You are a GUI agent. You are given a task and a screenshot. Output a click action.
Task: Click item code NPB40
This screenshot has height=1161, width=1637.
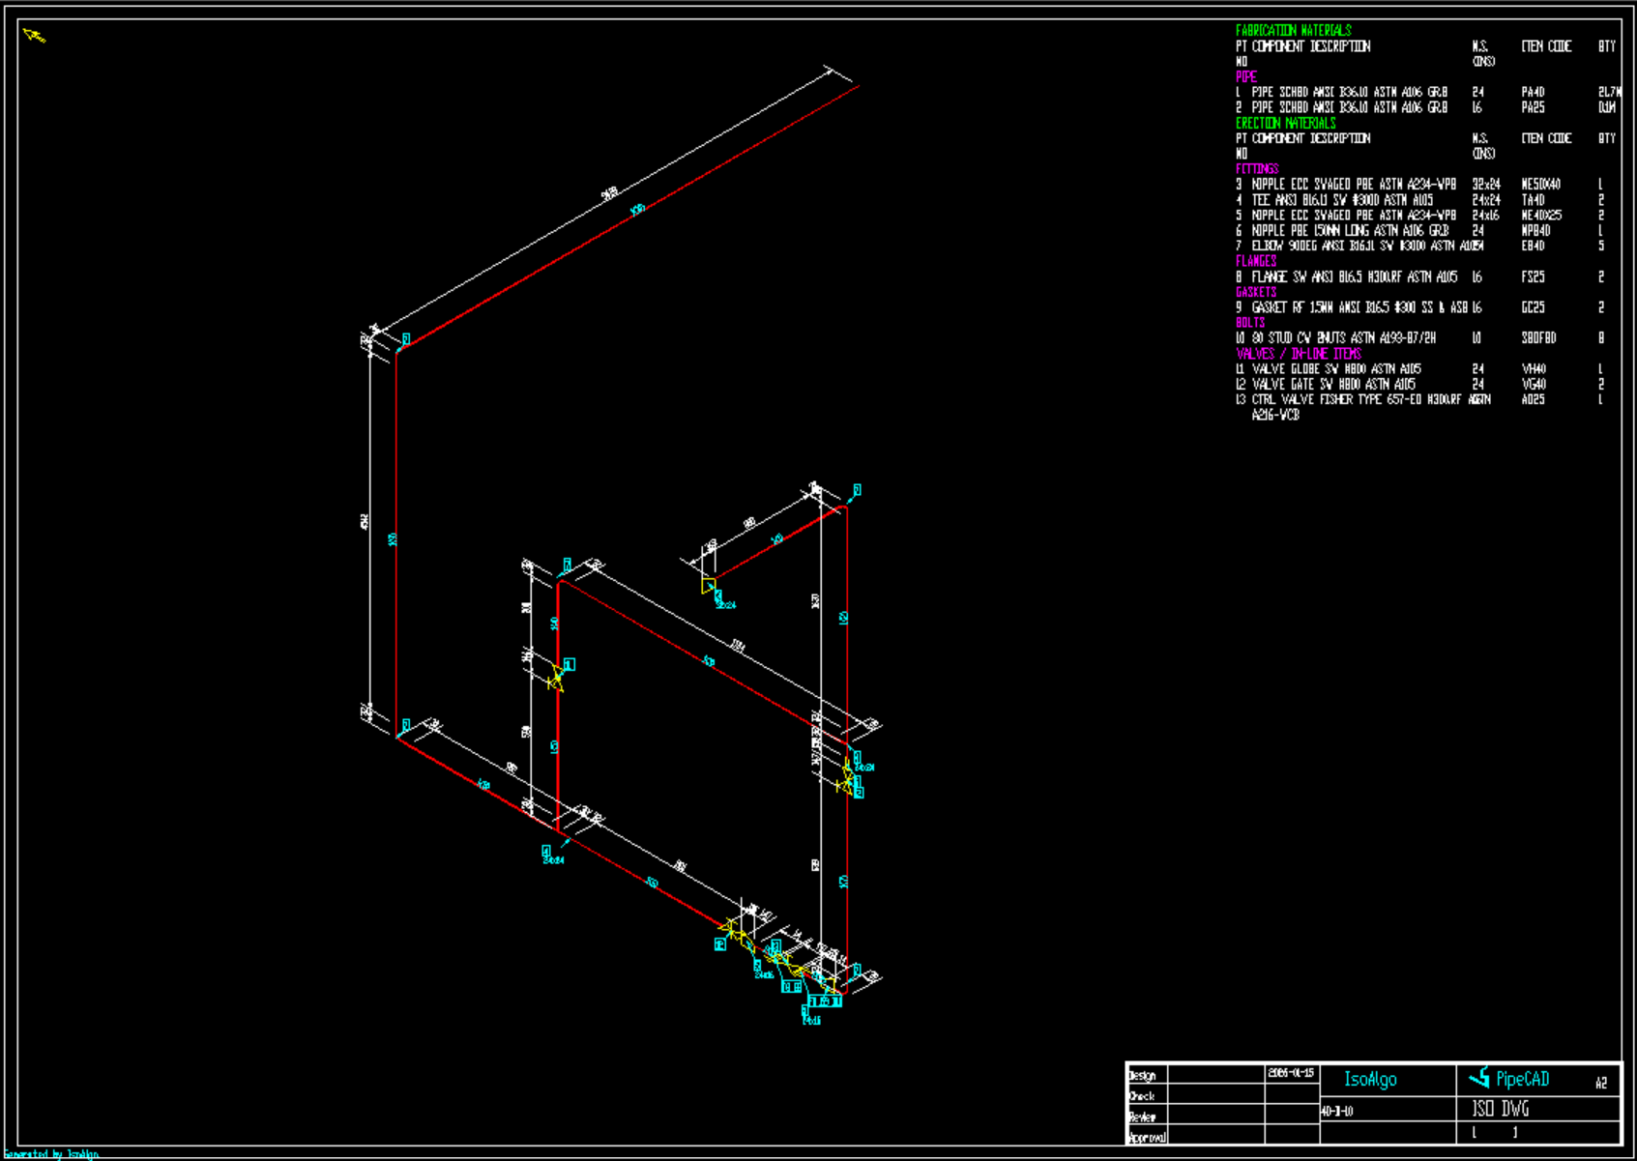(x=1535, y=231)
